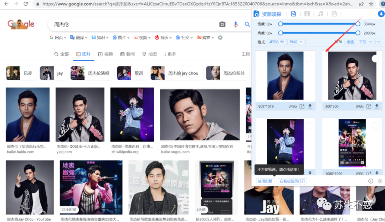Download the 809*1079 JPEG image

point(310,106)
